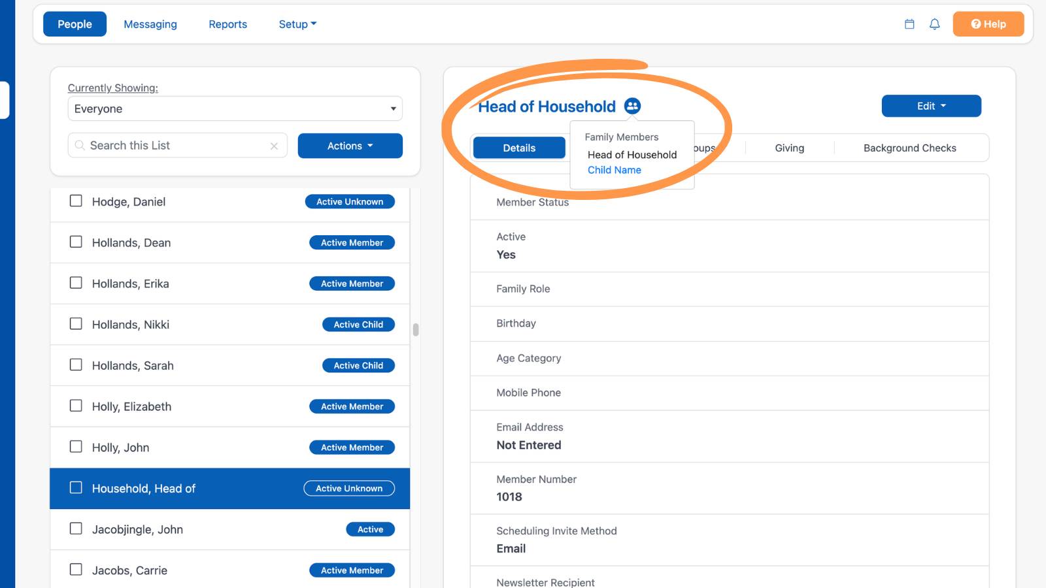Click Active Unknown badge for Hodge, Daniel

click(350, 202)
